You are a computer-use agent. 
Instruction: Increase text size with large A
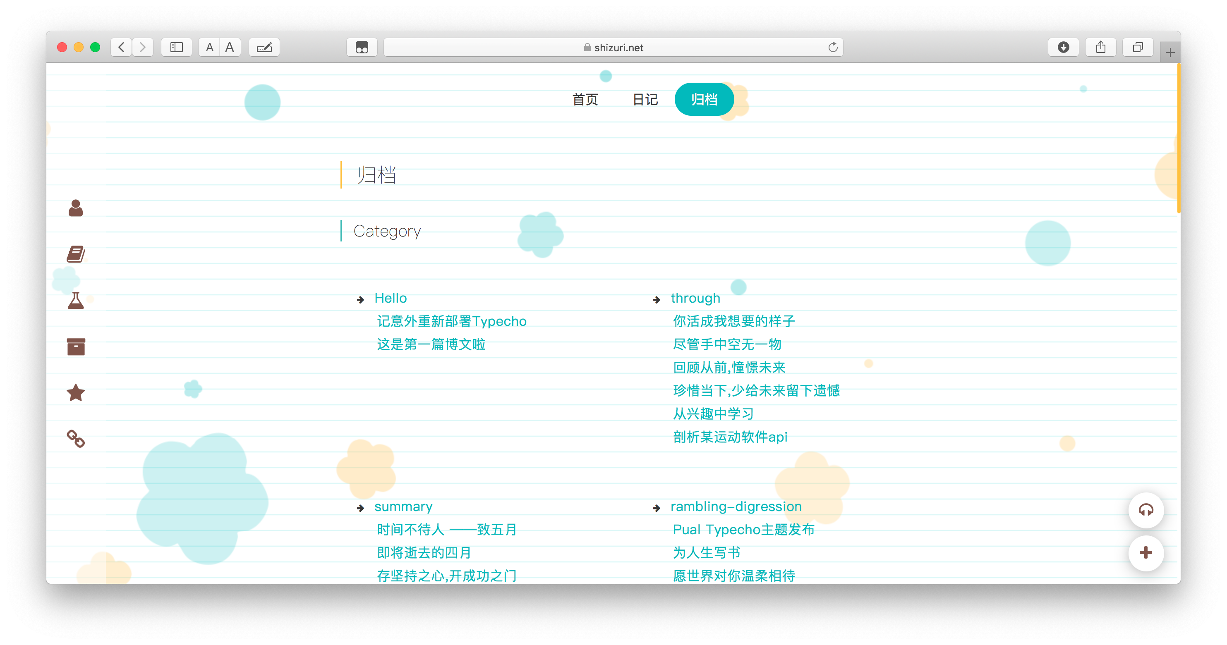[x=230, y=47]
